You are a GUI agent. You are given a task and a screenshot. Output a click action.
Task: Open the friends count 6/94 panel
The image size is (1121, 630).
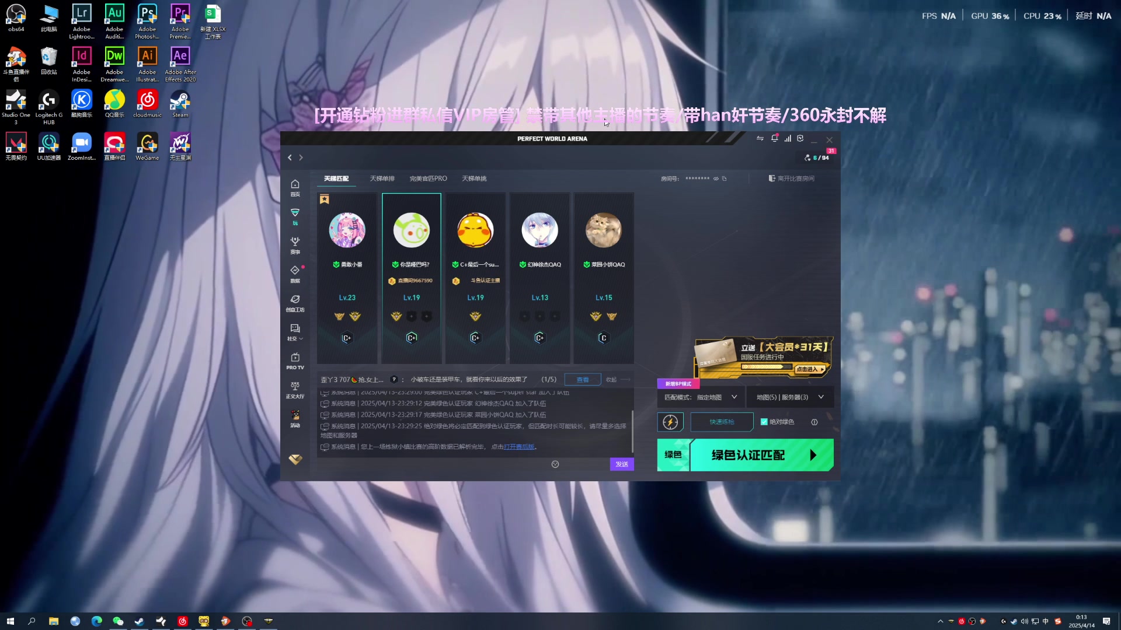(x=817, y=157)
